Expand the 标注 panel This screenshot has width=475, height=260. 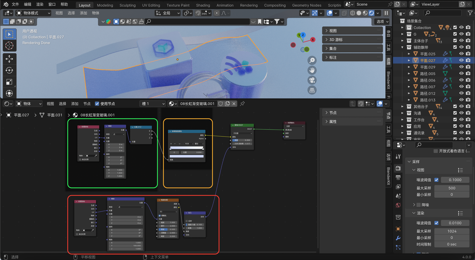353,57
